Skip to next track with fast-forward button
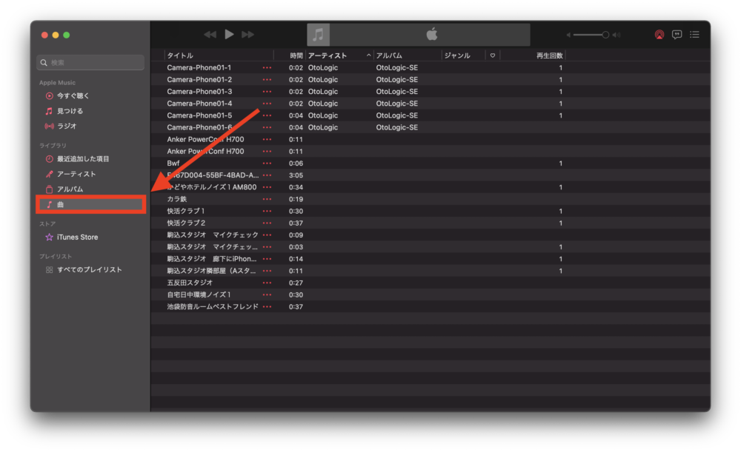The height and width of the screenshot is (452, 741). [x=247, y=35]
